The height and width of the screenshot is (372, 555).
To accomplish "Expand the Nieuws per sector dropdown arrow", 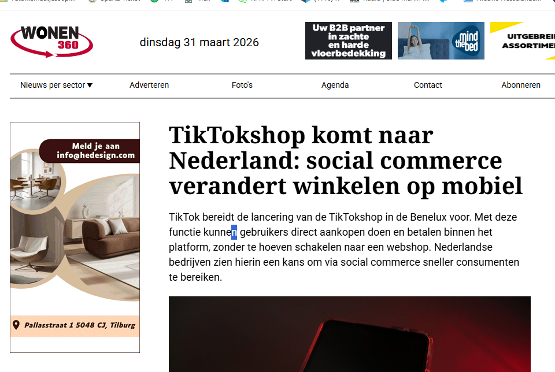I will point(90,85).
